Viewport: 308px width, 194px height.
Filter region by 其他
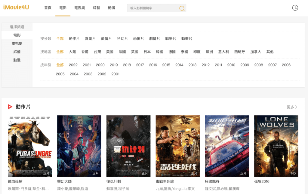tap(270, 52)
